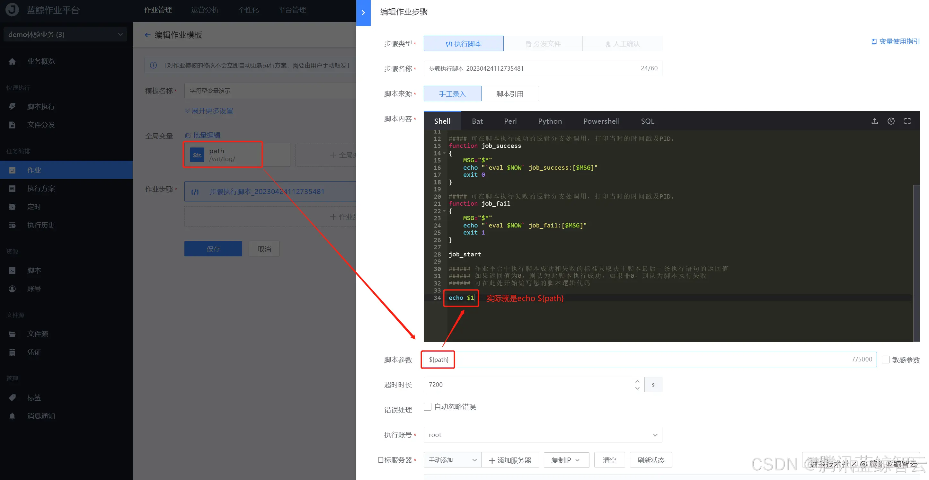
Task: Click the script editor vertical scrollbar
Action: 916,263
